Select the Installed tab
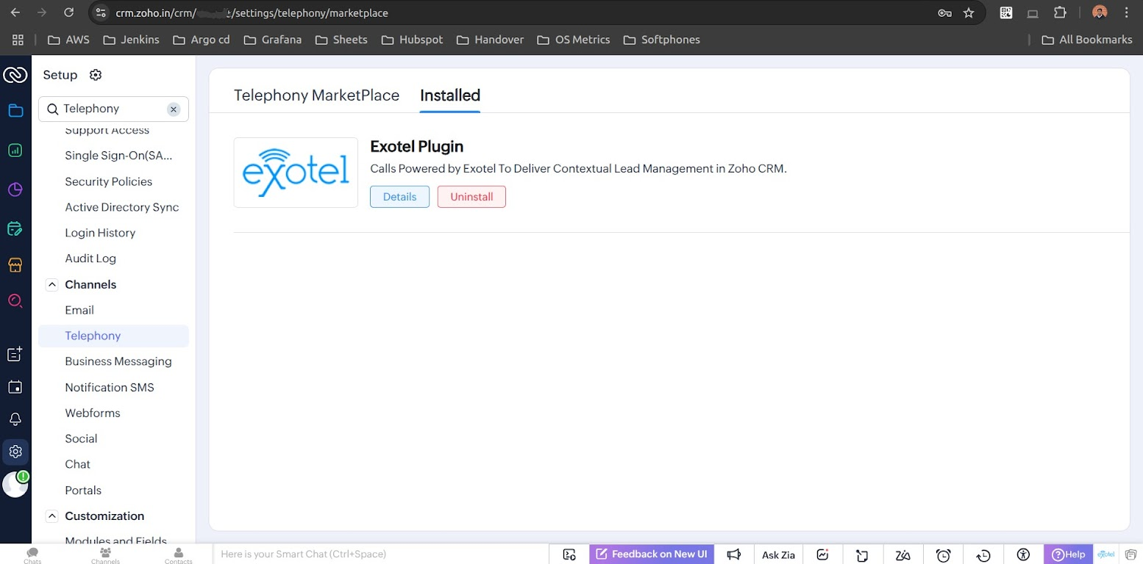Image resolution: width=1143 pixels, height=564 pixels. (450, 95)
